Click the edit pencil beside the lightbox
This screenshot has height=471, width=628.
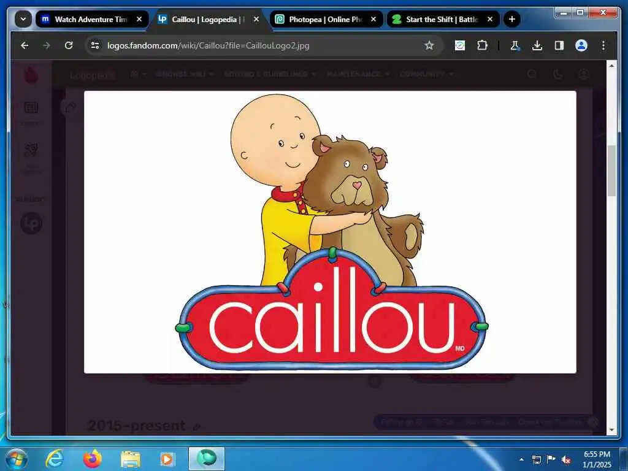(70, 107)
